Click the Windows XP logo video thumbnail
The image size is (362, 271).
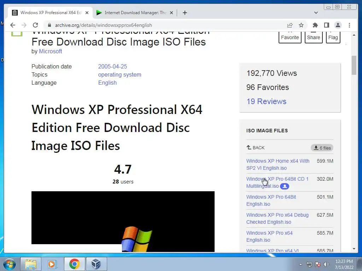(x=123, y=221)
